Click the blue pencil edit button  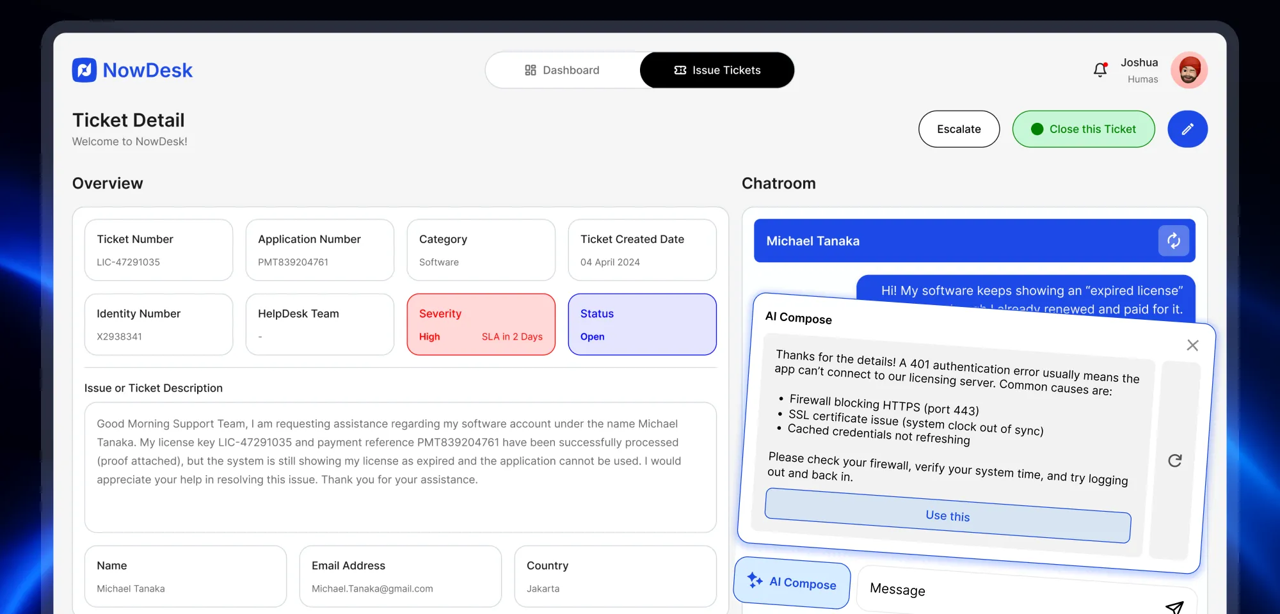(1187, 129)
